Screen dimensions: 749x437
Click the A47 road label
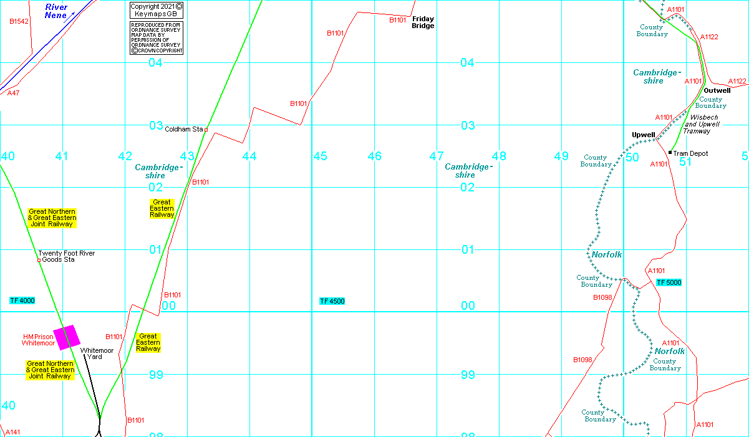point(13,93)
